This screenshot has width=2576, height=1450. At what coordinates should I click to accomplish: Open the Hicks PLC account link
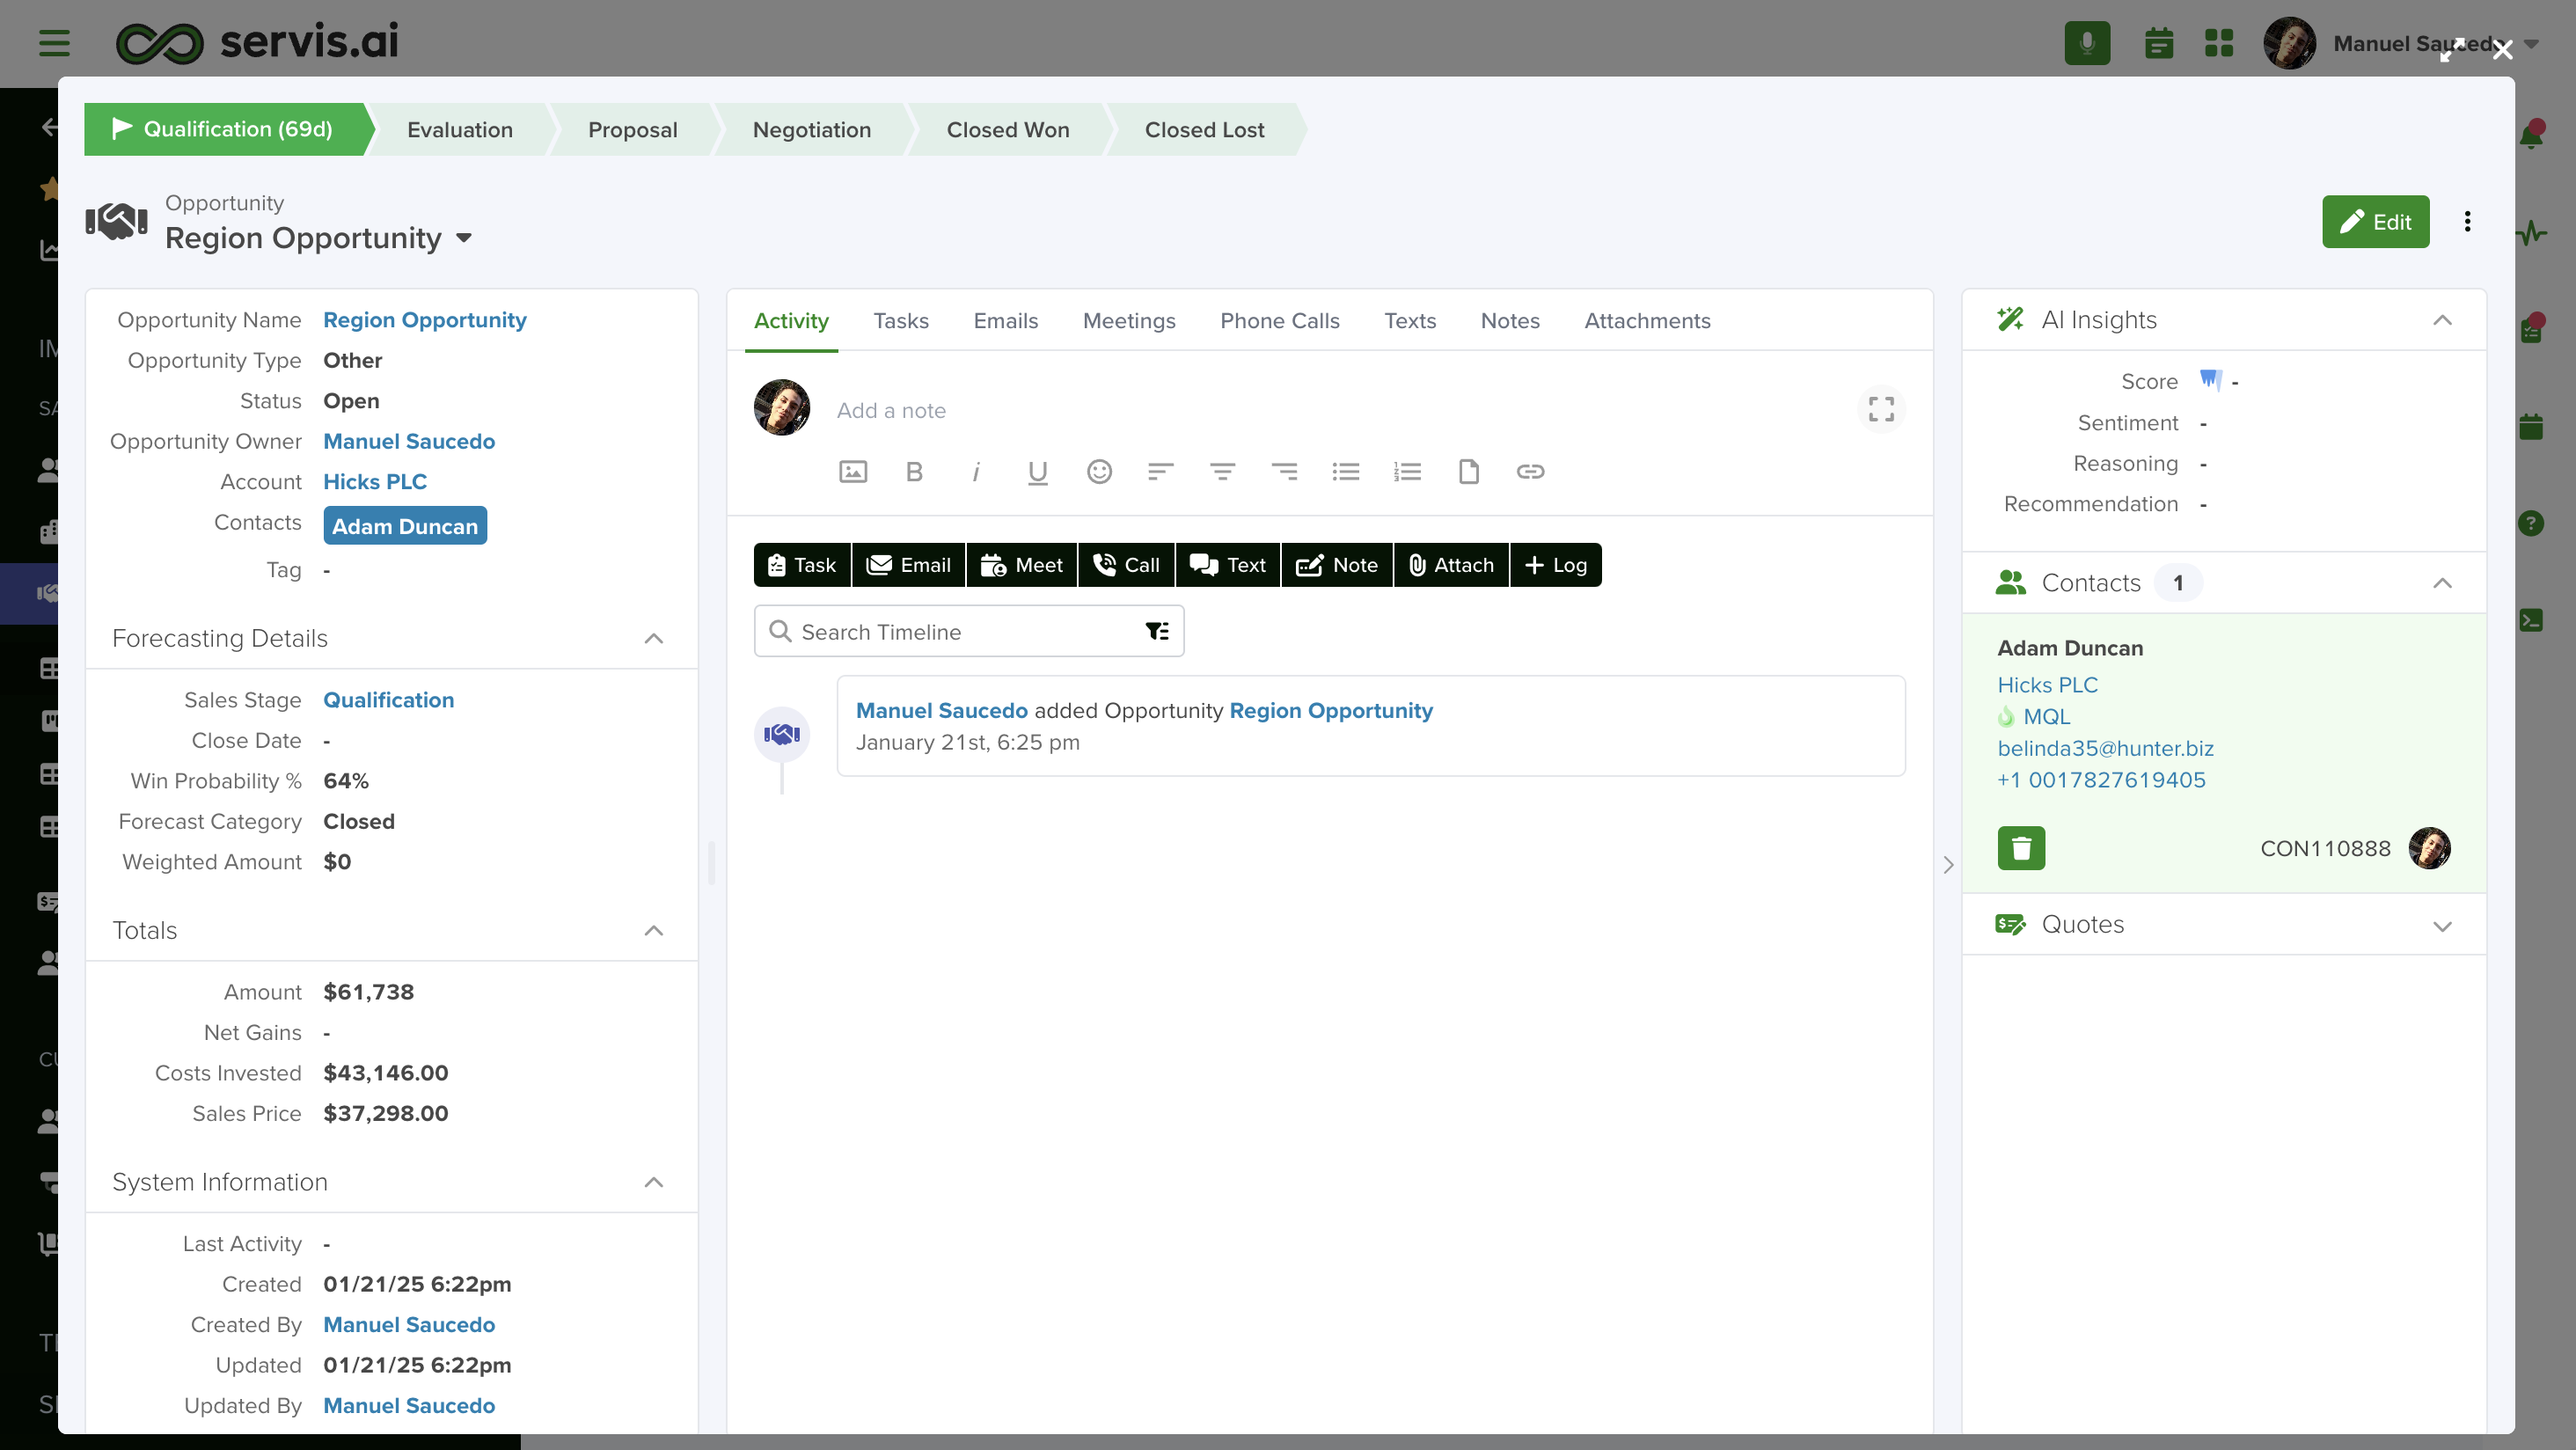pos(374,481)
